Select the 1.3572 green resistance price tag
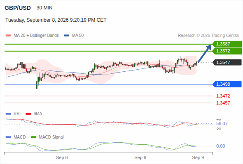The width and height of the screenshot is (243, 164). click(x=227, y=51)
